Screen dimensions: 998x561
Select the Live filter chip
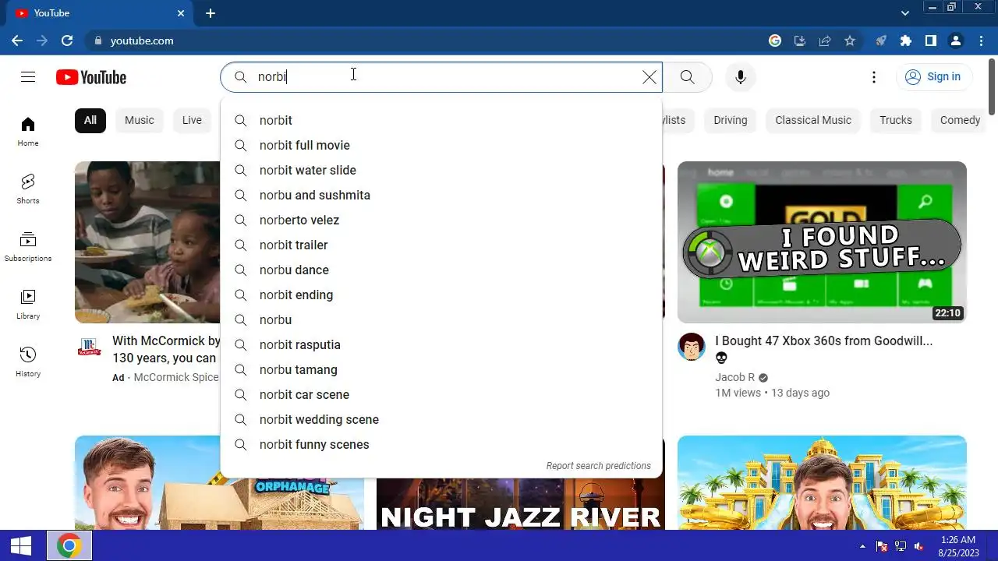pos(192,120)
